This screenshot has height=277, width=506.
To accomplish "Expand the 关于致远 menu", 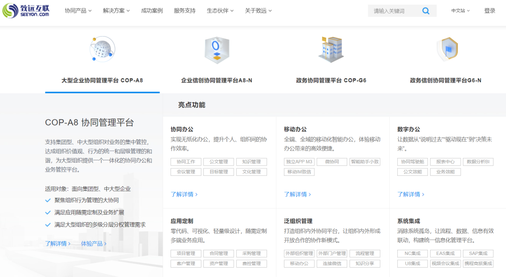I will (x=258, y=11).
